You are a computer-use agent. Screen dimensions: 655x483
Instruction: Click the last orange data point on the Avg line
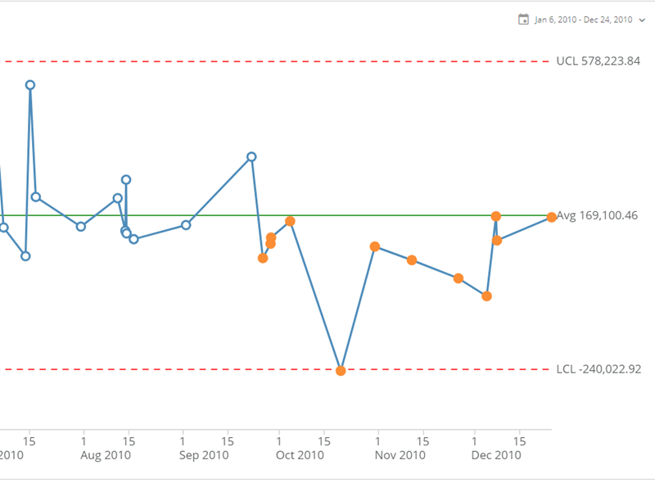552,217
